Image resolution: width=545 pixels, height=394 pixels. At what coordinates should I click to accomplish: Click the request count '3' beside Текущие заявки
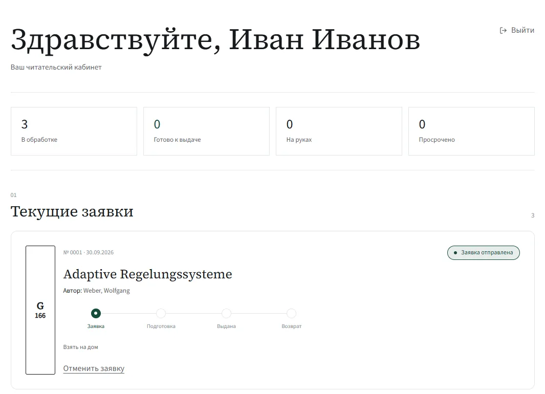[533, 215]
